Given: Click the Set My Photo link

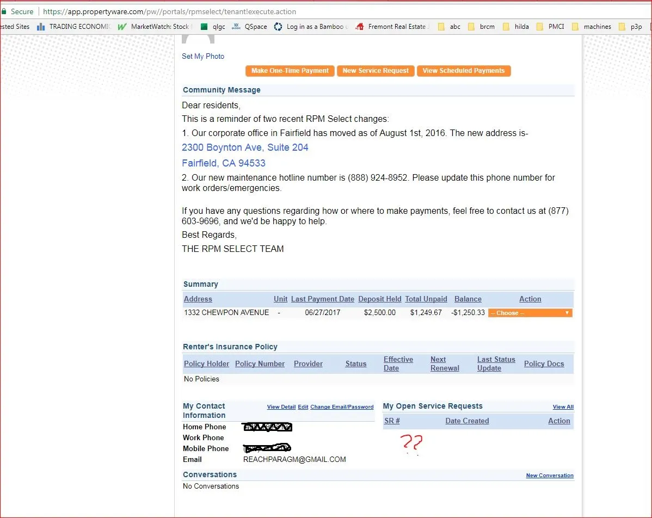Looking at the screenshot, I should pos(203,56).
